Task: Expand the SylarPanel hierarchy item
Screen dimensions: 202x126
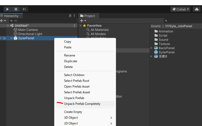Action: click(x=12, y=38)
